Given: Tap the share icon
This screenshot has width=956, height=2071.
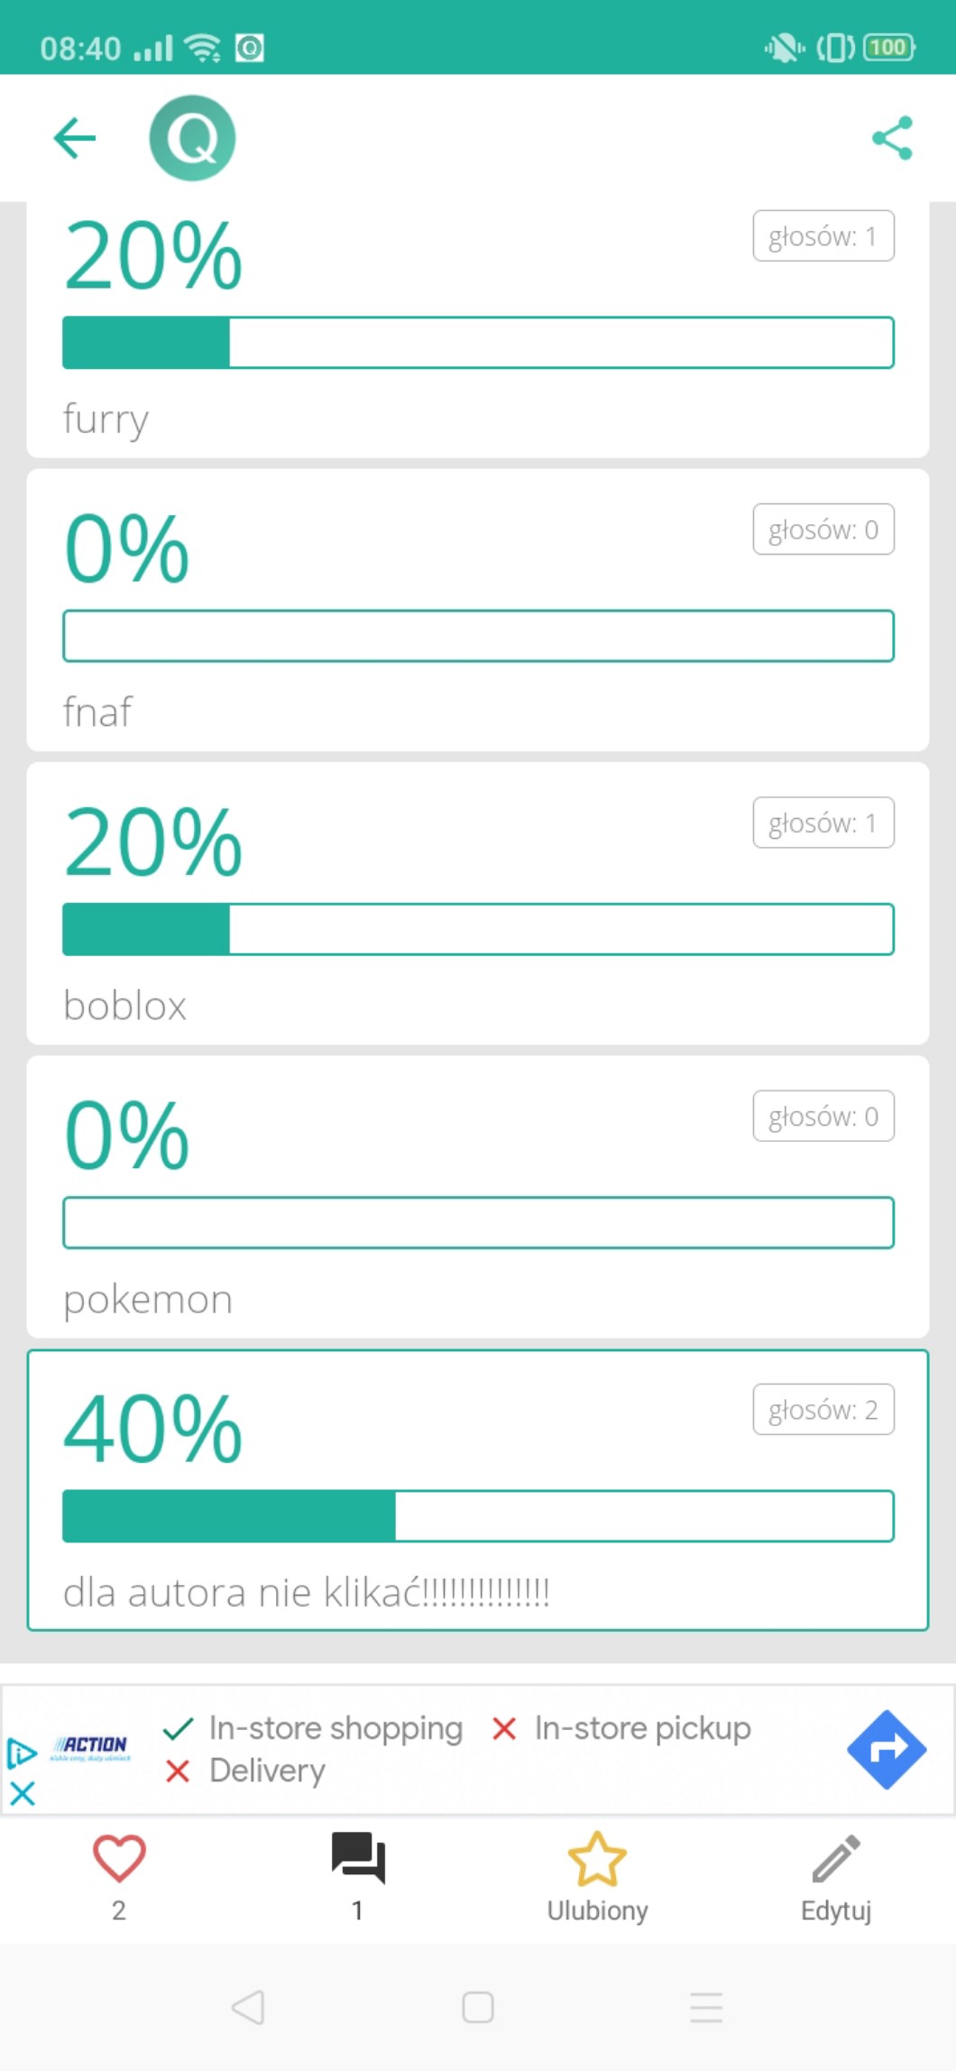Looking at the screenshot, I should 892,138.
